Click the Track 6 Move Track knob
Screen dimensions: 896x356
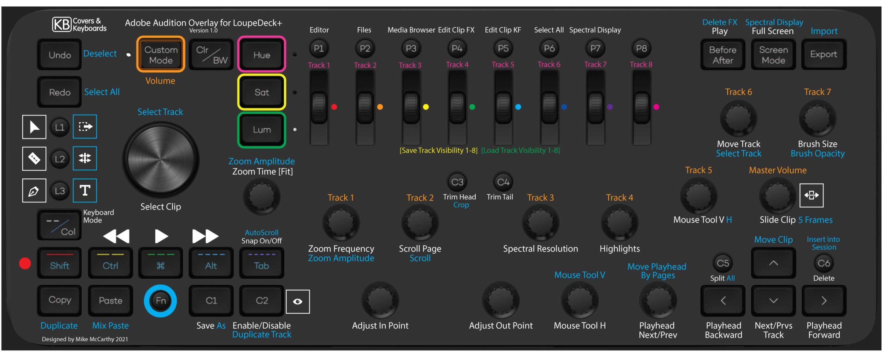[x=738, y=118]
